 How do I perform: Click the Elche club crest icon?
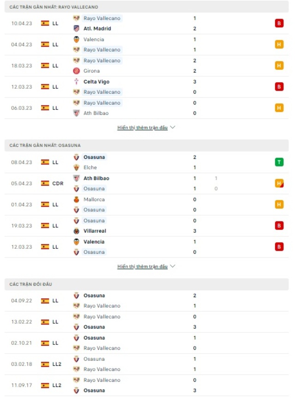point(76,168)
